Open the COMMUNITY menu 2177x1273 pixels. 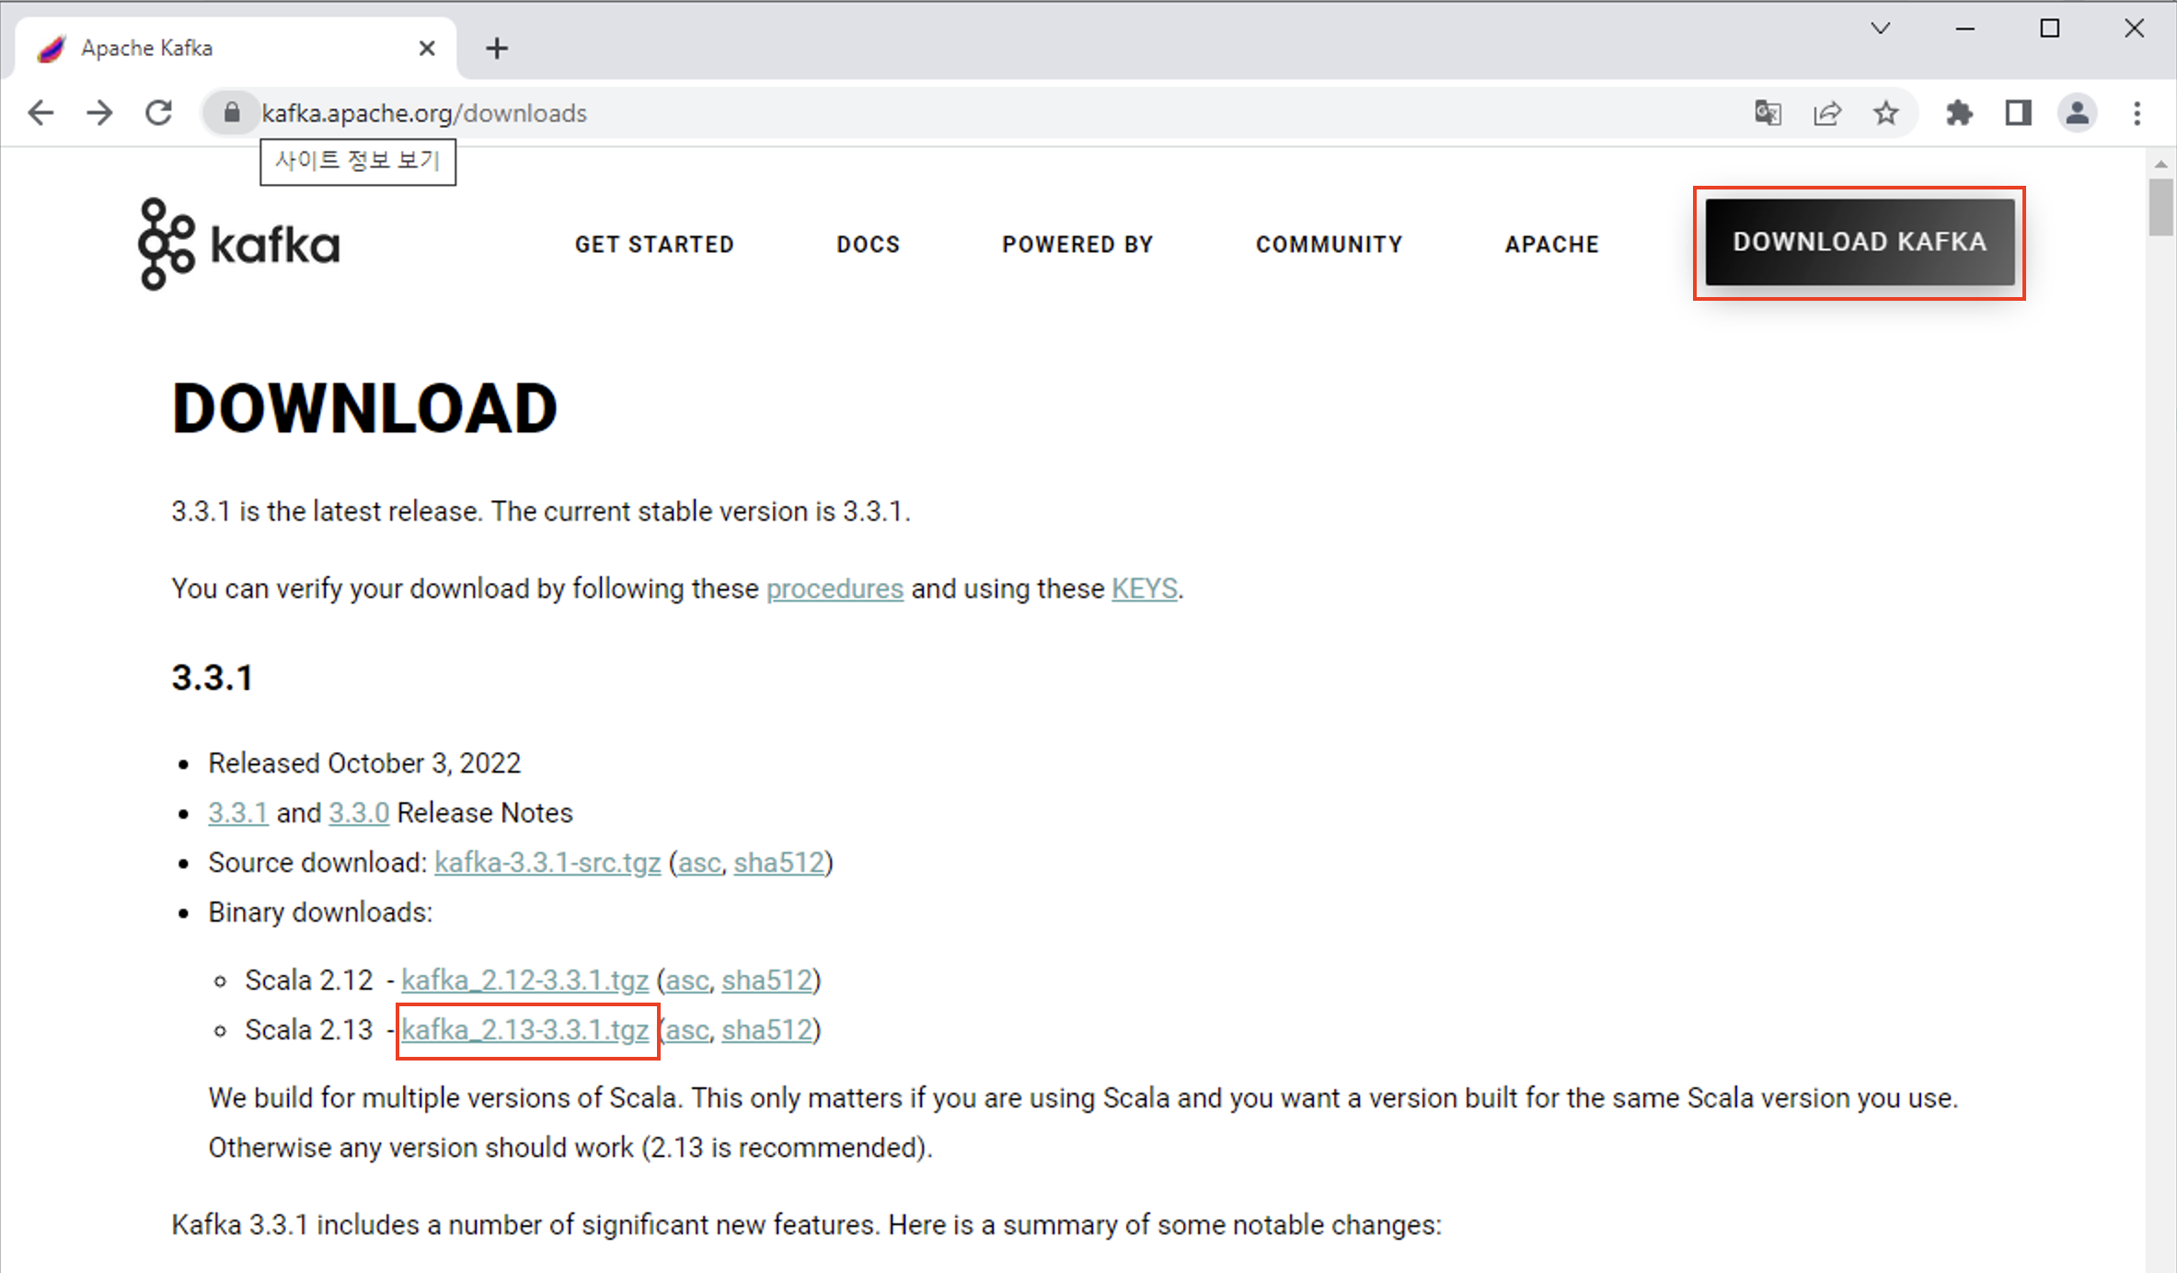pyautogui.click(x=1329, y=245)
